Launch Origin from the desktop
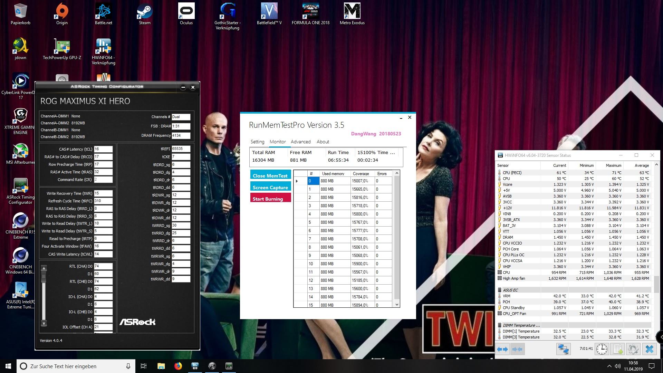 62,14
